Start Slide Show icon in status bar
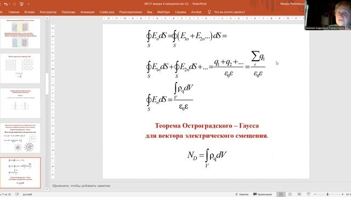Viewport: 351px width, 197px height. (x=308, y=194)
